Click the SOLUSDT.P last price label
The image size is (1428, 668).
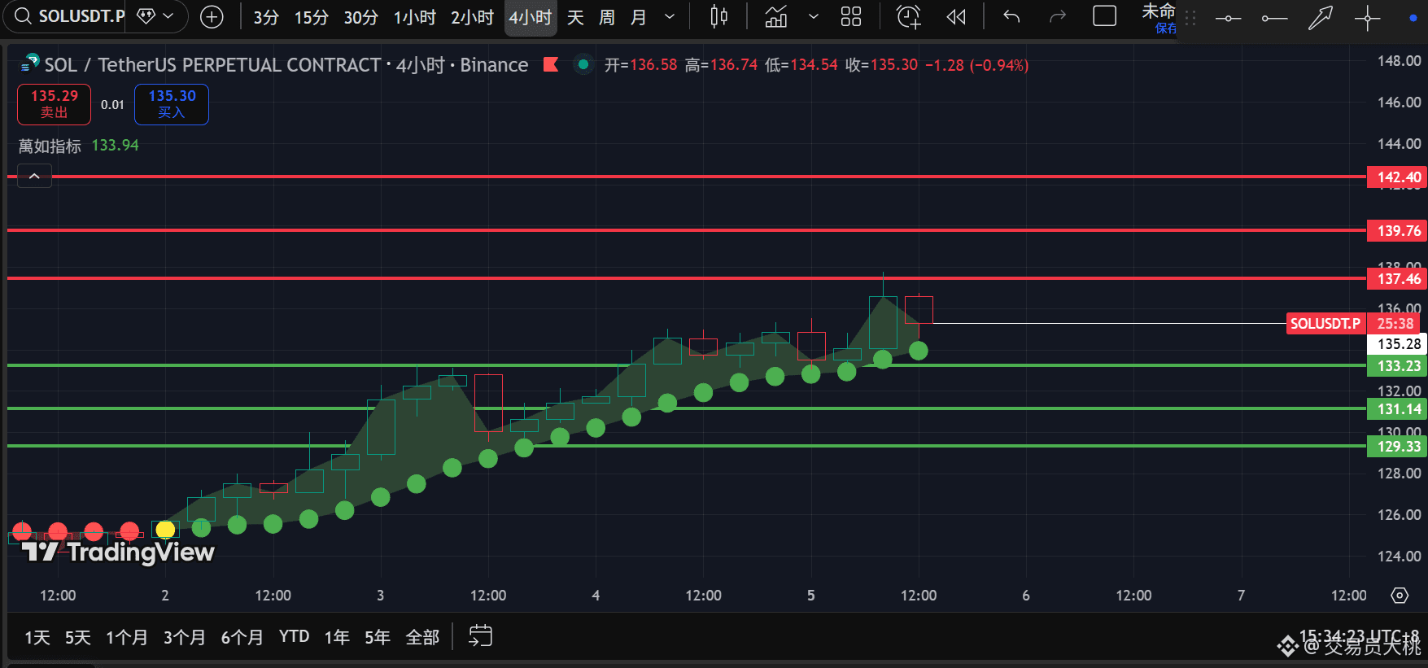tap(1325, 324)
